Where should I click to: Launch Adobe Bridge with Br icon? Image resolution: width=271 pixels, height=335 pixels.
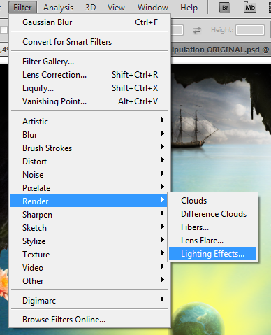225,8
